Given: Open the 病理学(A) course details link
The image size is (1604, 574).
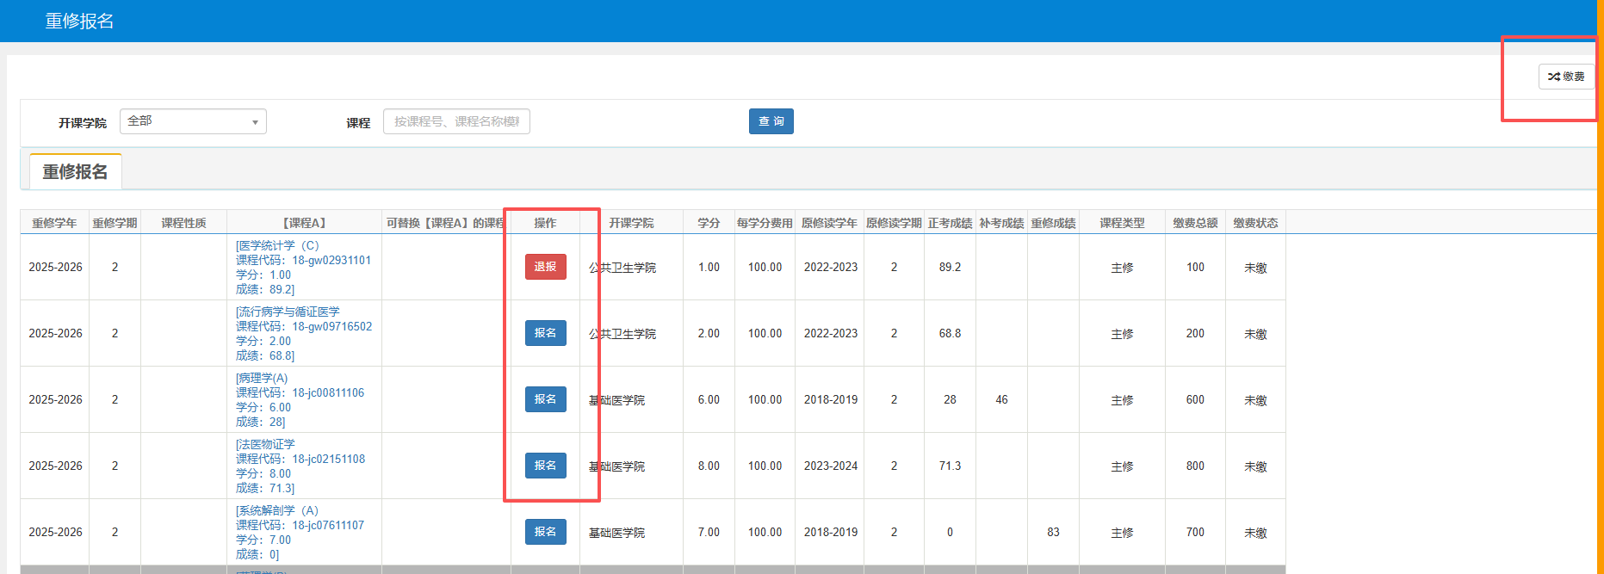Looking at the screenshot, I should [x=263, y=379].
